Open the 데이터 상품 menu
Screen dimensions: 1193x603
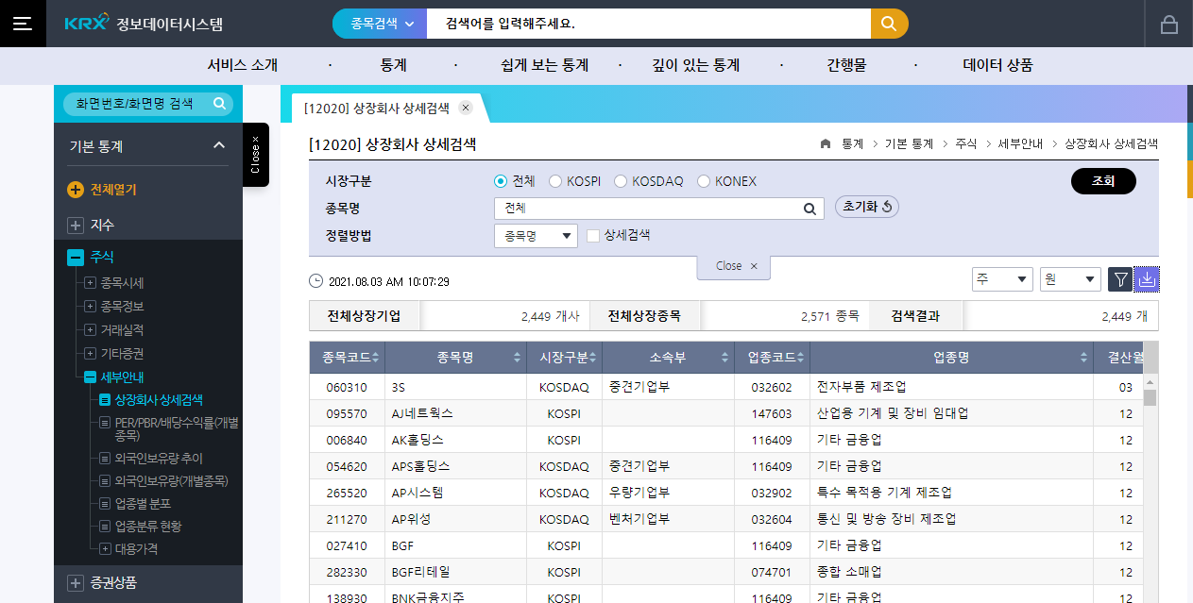pyautogui.click(x=997, y=65)
